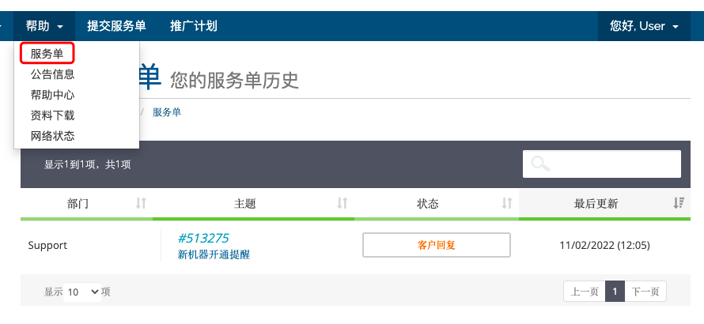The image size is (704, 324).
Task: Click the magnifier icon in search box
Action: 541,164
